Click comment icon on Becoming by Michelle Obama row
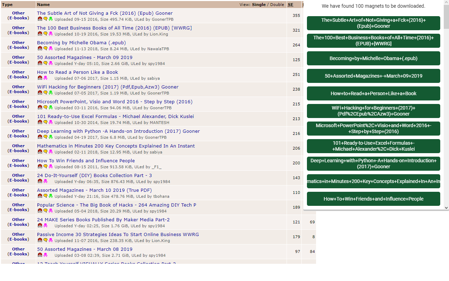Image resolution: width=449 pixels, height=281 pixels. [45, 48]
